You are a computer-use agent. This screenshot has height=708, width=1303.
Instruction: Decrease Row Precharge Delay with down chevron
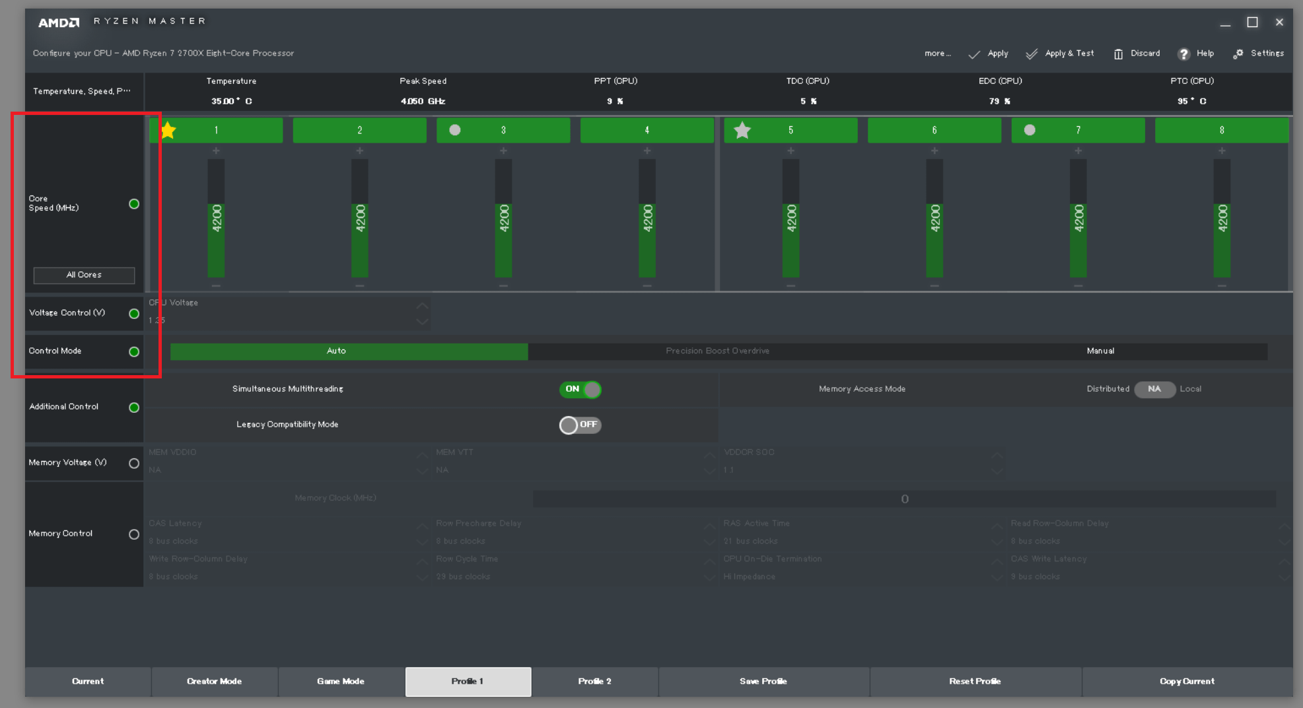coord(709,542)
